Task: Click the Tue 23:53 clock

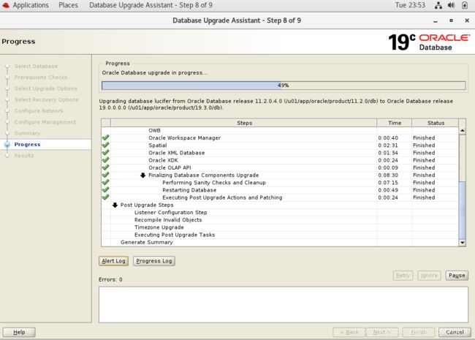Action: point(410,5)
